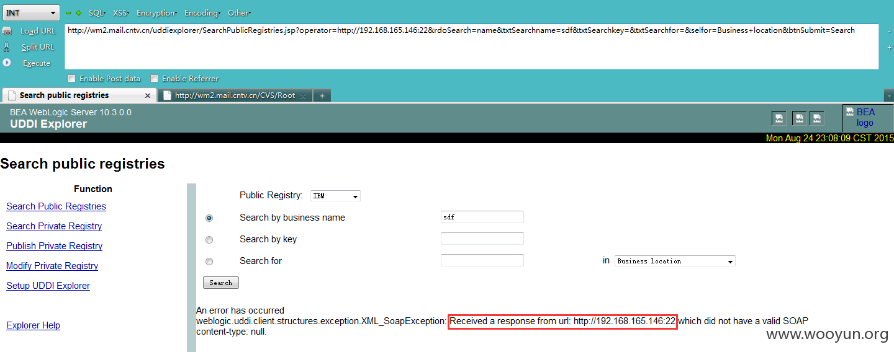The image size is (894, 352).
Task: Open a new browser tab with plus
Action: 322,95
